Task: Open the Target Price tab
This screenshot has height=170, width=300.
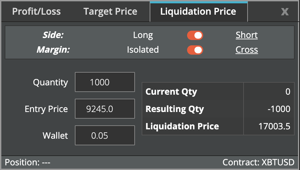Action: [x=110, y=12]
